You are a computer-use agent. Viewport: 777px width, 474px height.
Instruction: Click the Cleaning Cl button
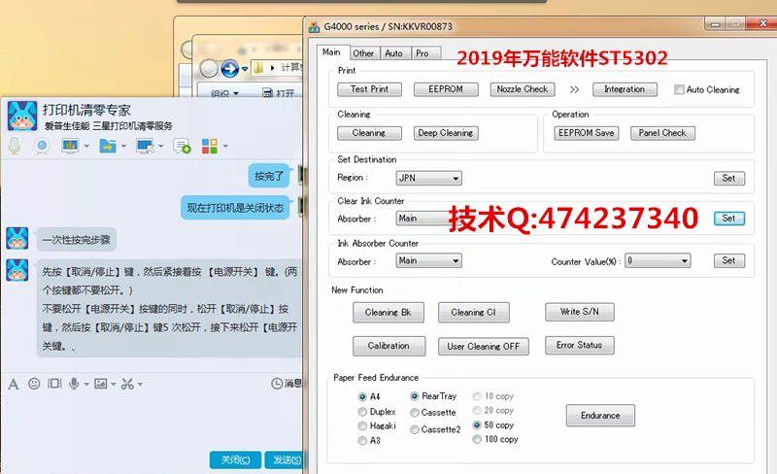(474, 313)
